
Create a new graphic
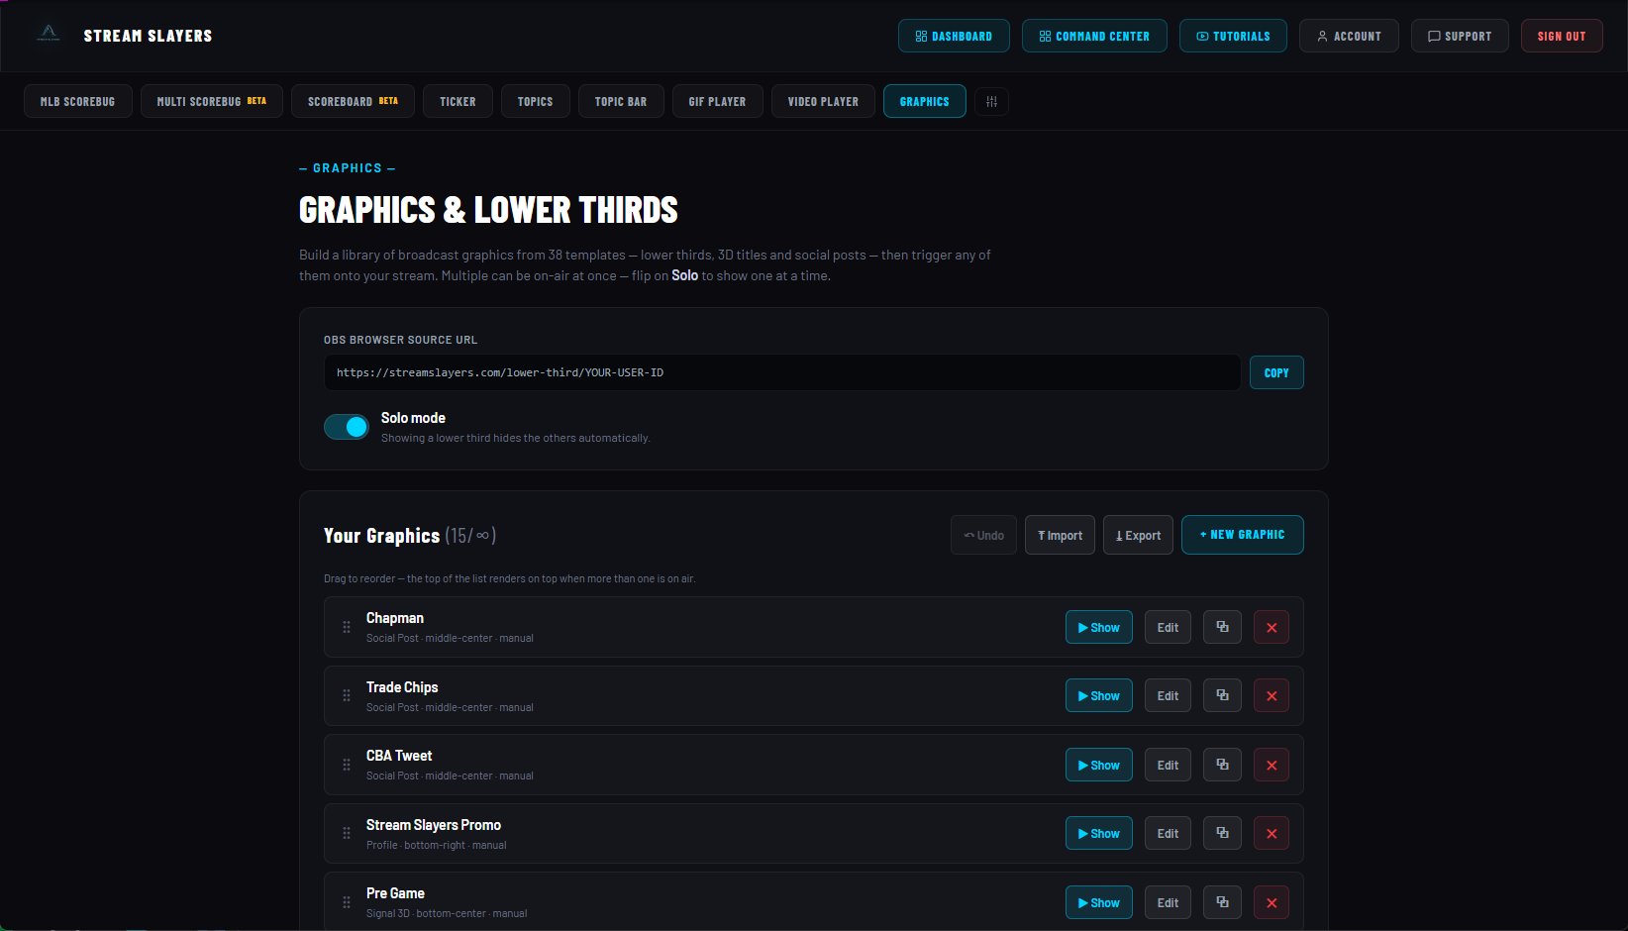1243,535
